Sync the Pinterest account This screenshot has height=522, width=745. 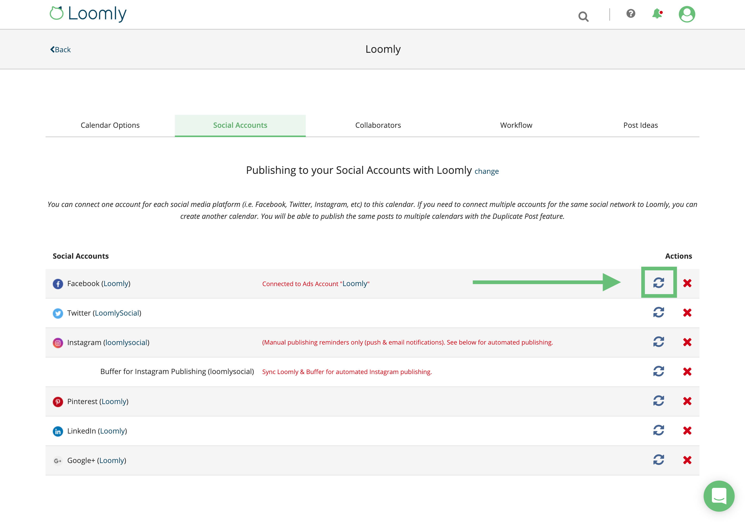point(658,401)
